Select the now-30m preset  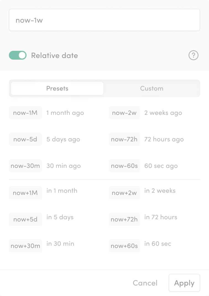pos(25,166)
